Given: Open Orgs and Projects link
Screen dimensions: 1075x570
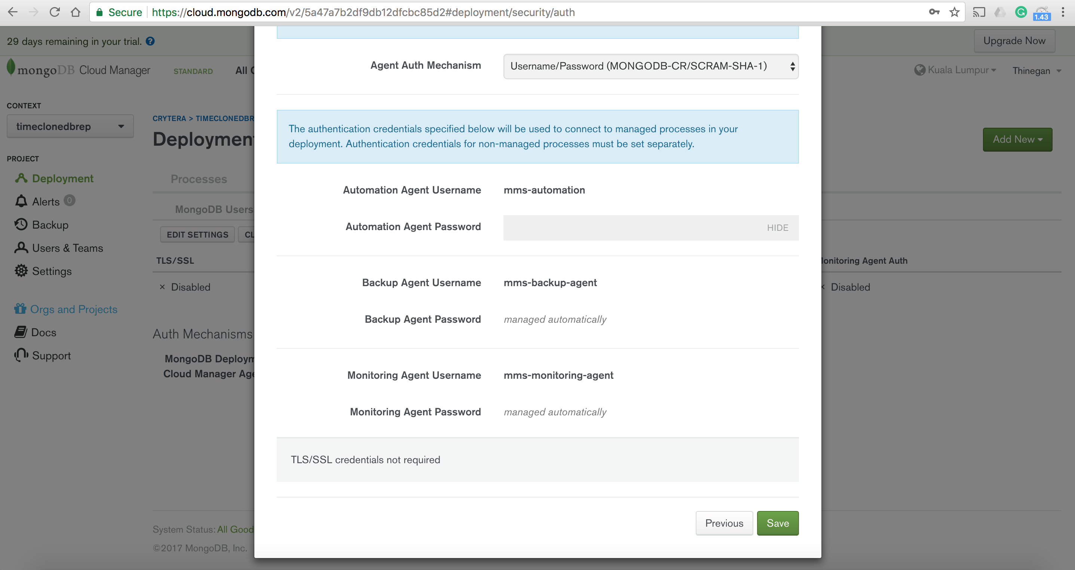Looking at the screenshot, I should [73, 309].
